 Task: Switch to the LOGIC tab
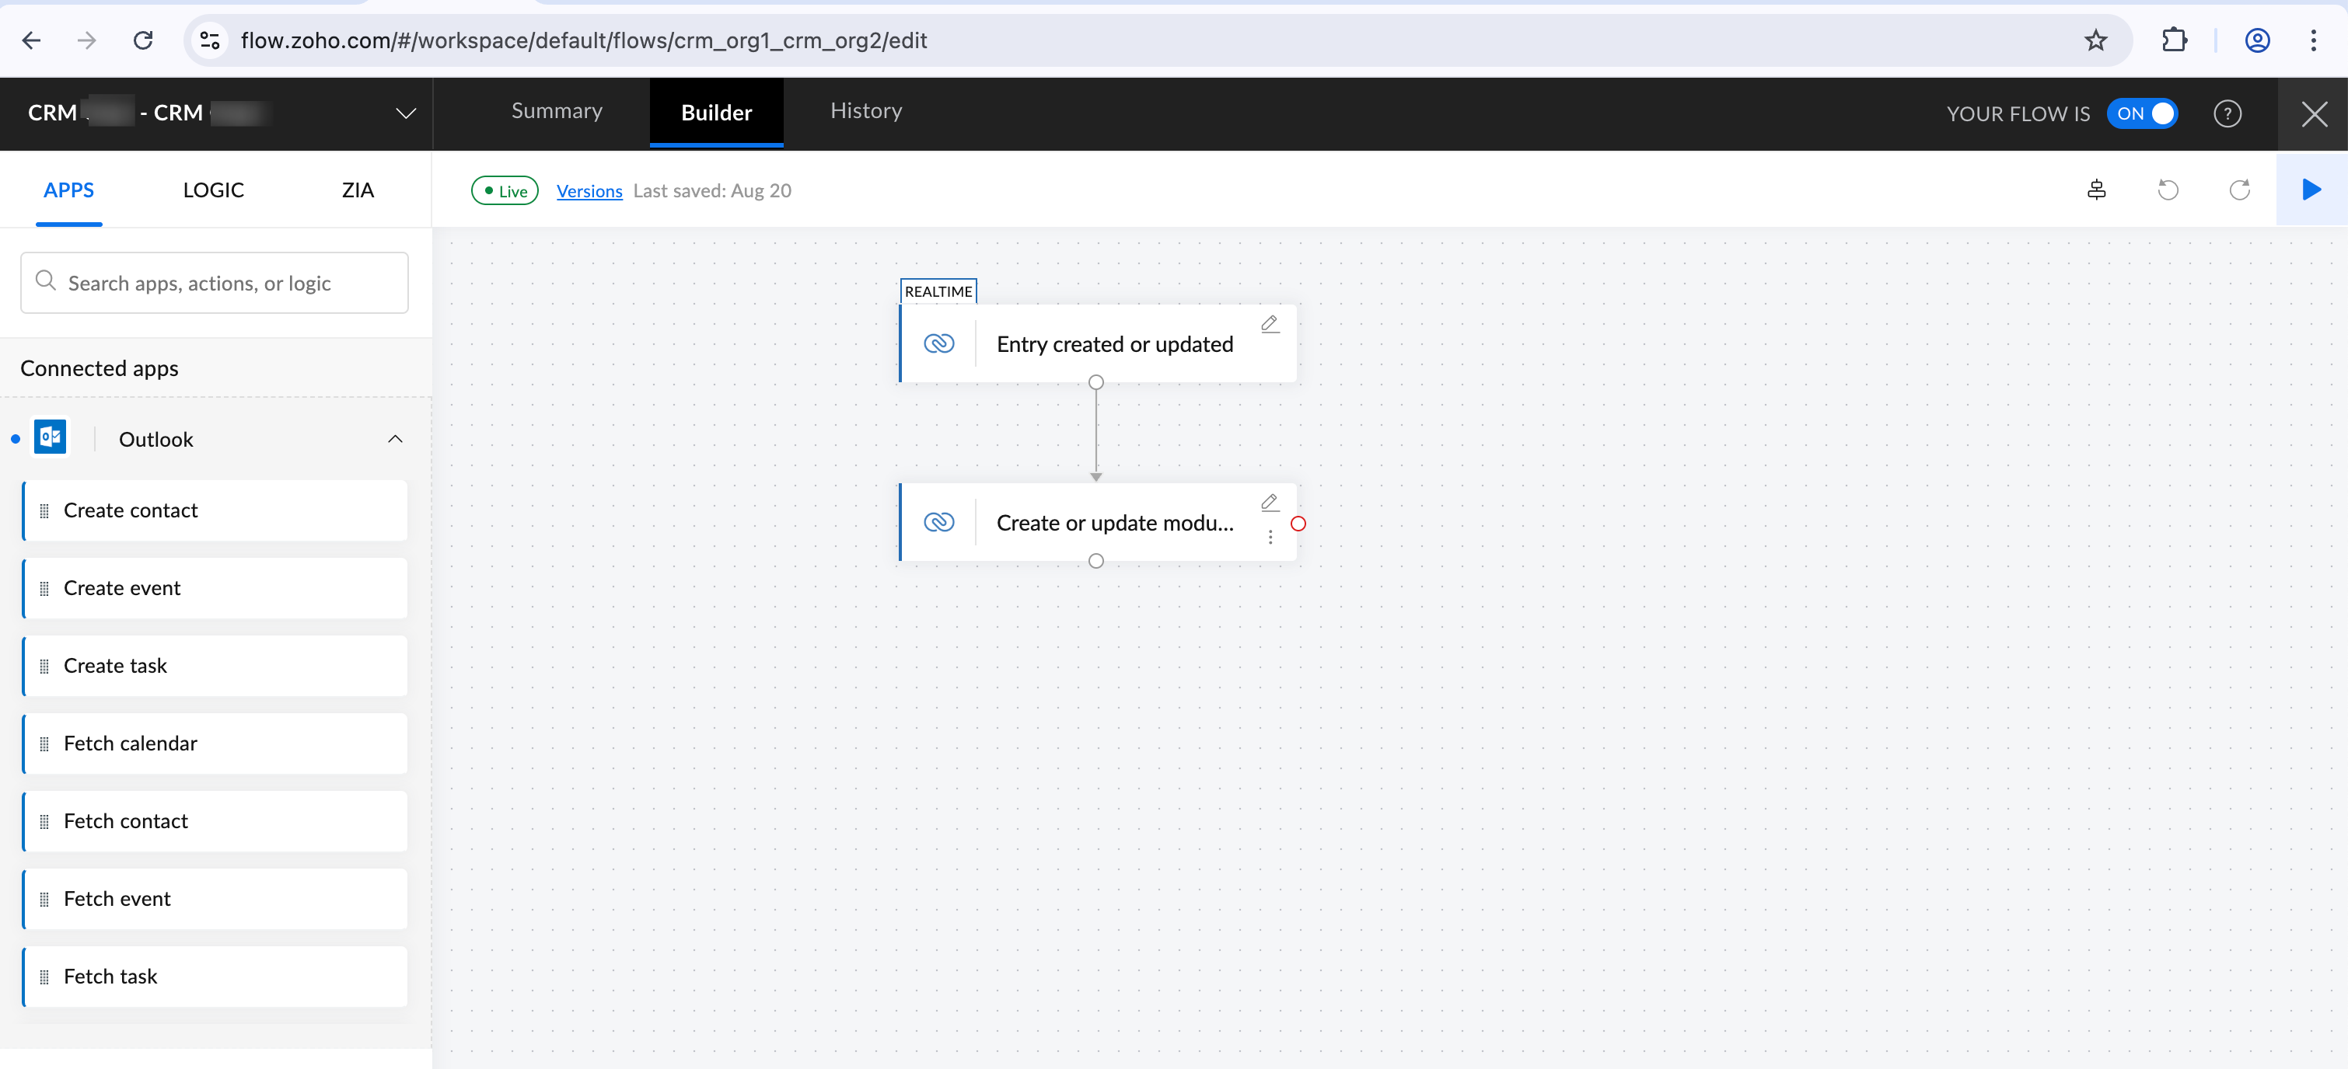213,190
